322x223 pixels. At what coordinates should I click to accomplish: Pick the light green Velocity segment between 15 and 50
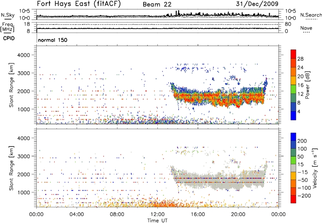click(x=293, y=160)
